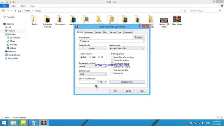Screen dimensions: 224x126
Task: Switch to the Files tab
Action: point(105,33)
